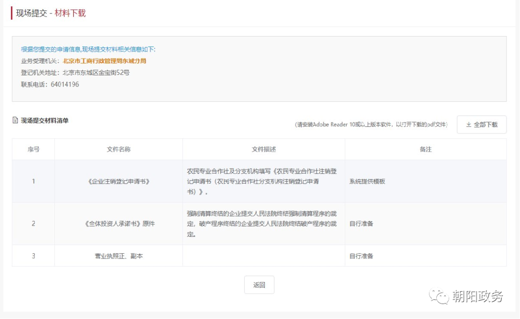Screen dimensions: 520x319
Task: Click sequence number 3 cell
Action: [x=34, y=256]
